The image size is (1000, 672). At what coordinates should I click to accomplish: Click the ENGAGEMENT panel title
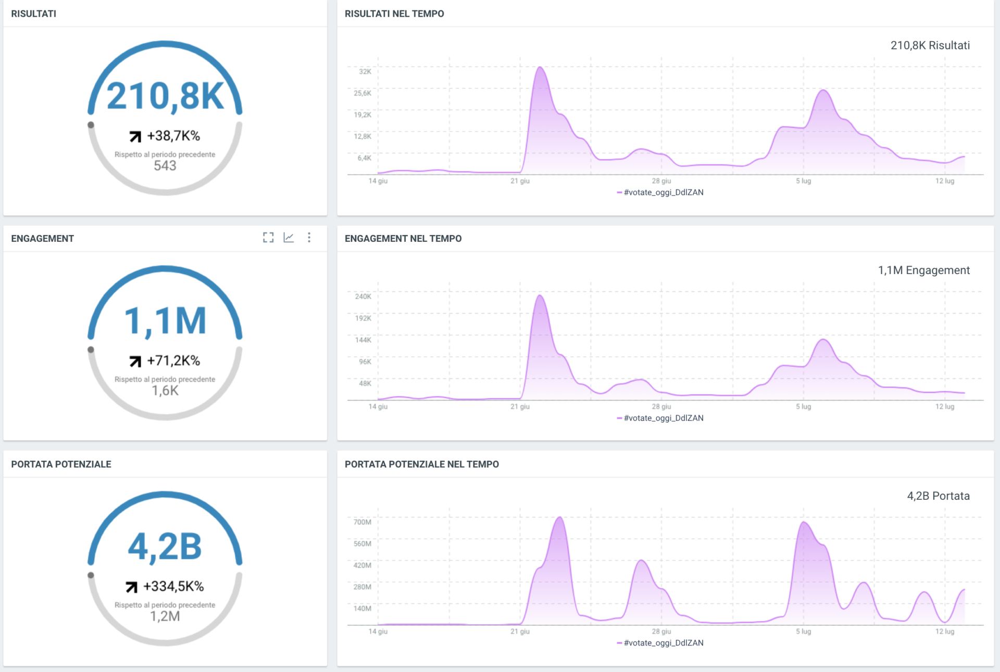pos(43,238)
